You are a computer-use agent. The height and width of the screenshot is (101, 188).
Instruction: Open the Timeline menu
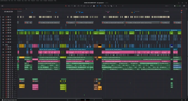pyautogui.click(x=19, y=1)
